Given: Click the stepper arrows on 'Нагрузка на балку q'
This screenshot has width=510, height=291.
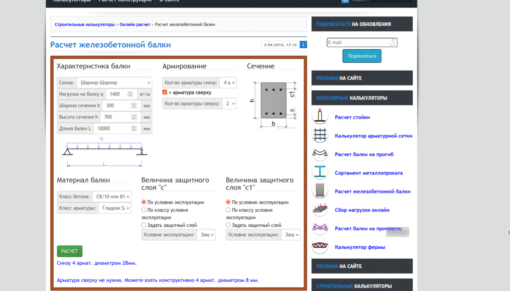Looking at the screenshot, I should click(x=130, y=94).
